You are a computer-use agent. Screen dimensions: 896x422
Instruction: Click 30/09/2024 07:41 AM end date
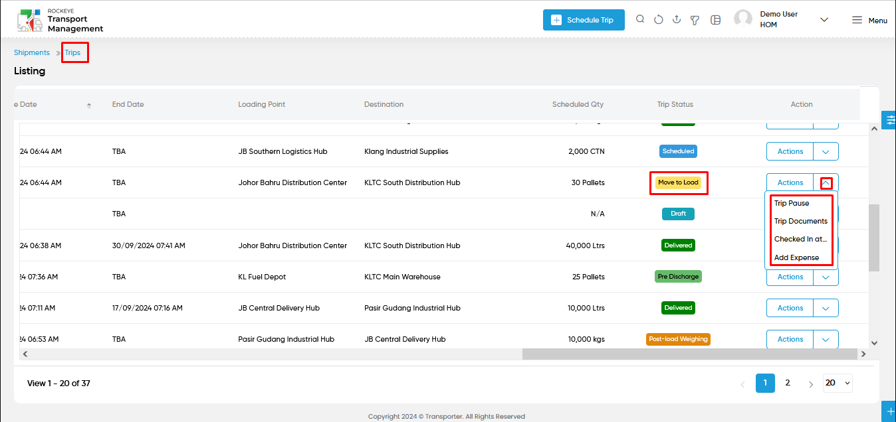click(149, 246)
